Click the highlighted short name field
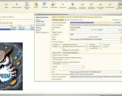 click(91, 23)
